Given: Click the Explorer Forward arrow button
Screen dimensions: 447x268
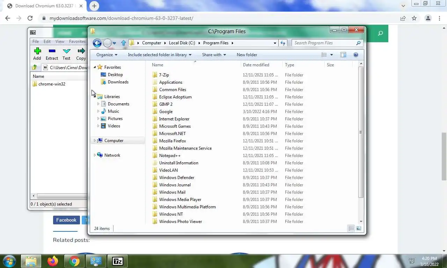Looking at the screenshot, I should pyautogui.click(x=107, y=43).
